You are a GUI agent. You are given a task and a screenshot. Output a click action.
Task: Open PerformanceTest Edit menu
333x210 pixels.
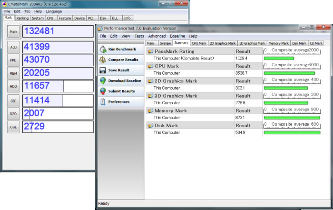114,36
